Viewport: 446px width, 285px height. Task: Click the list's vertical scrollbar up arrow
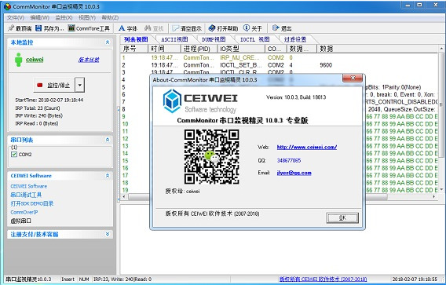[x=441, y=49]
